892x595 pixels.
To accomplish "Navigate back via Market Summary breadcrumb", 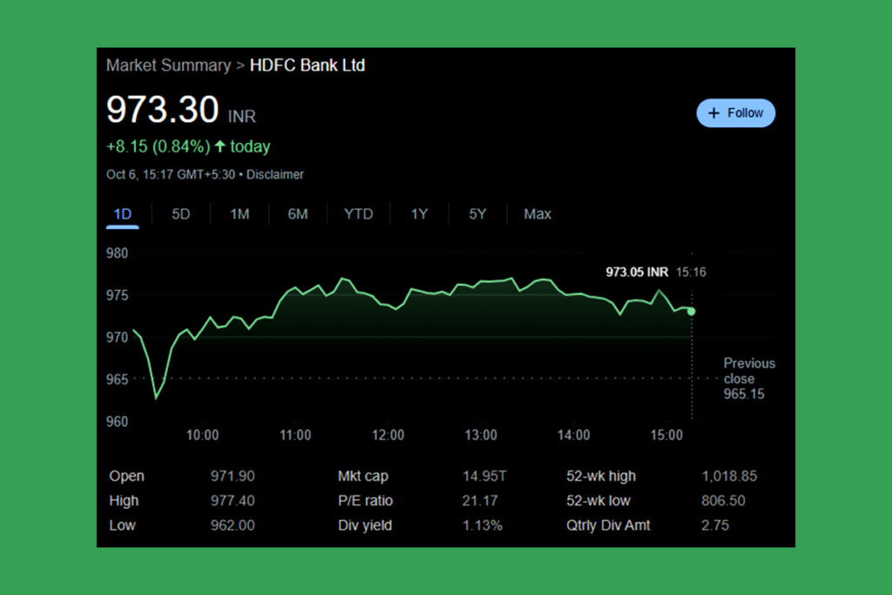I will (168, 64).
